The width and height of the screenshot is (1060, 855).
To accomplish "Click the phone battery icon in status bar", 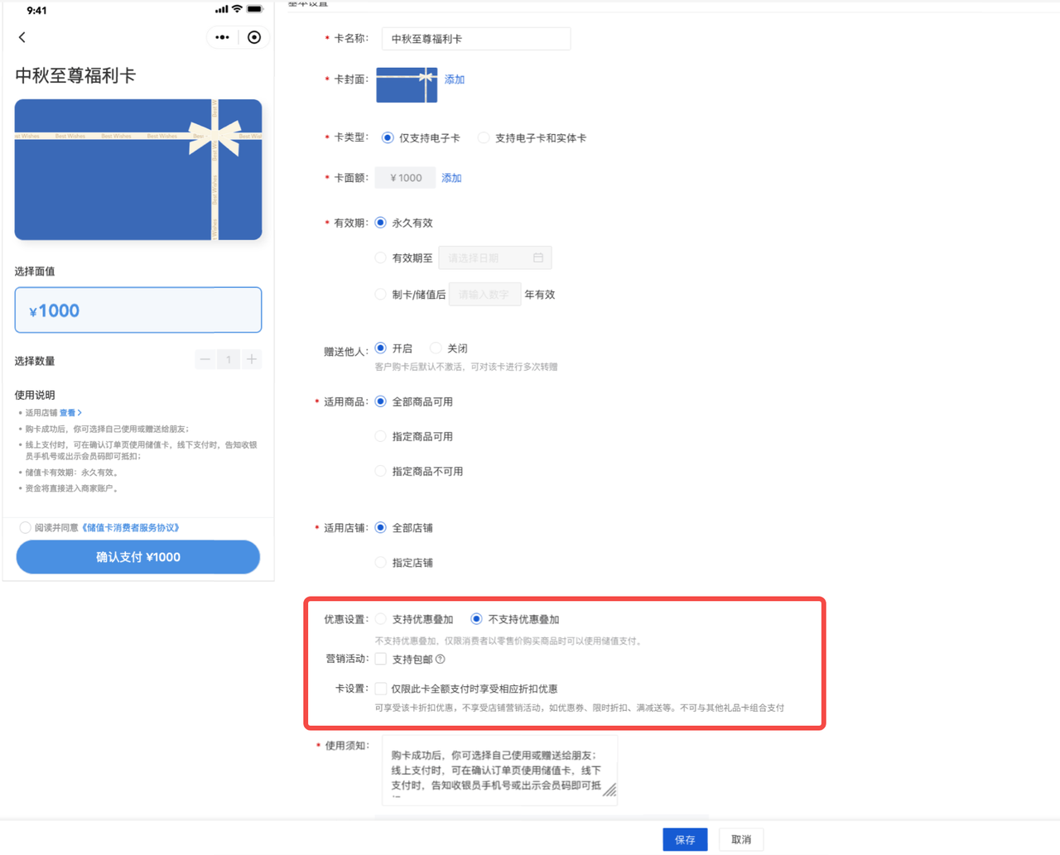I will [255, 10].
